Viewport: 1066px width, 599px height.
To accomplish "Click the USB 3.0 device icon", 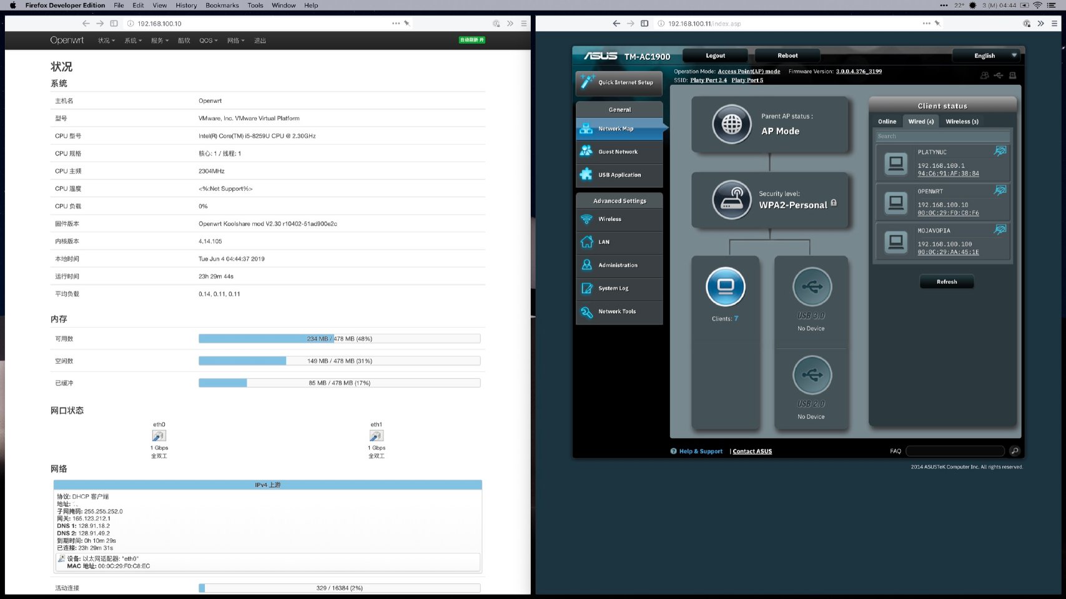I will (x=811, y=287).
